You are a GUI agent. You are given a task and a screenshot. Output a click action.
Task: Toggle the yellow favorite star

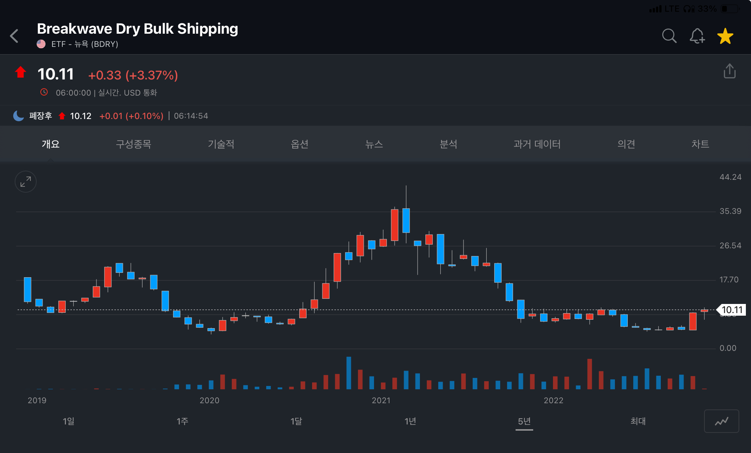(725, 36)
